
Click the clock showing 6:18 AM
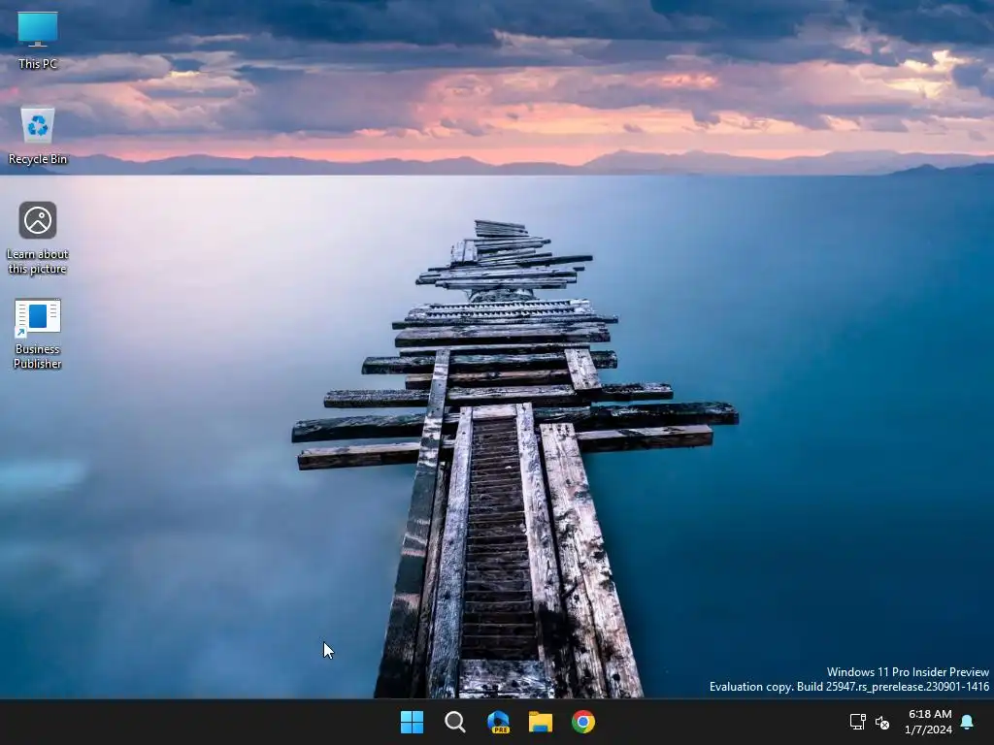[x=929, y=714]
